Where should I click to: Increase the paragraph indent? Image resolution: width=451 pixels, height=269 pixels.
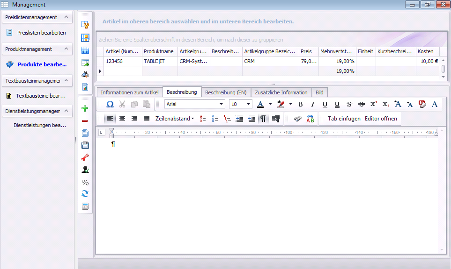point(251,119)
